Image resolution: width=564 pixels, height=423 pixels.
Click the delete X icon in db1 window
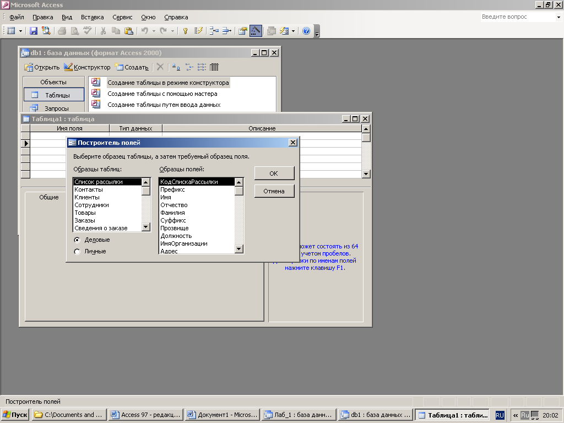point(160,67)
